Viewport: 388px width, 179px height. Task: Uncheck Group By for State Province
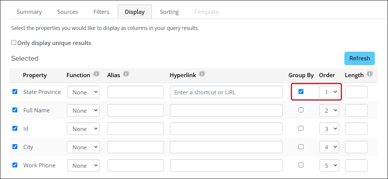click(301, 92)
